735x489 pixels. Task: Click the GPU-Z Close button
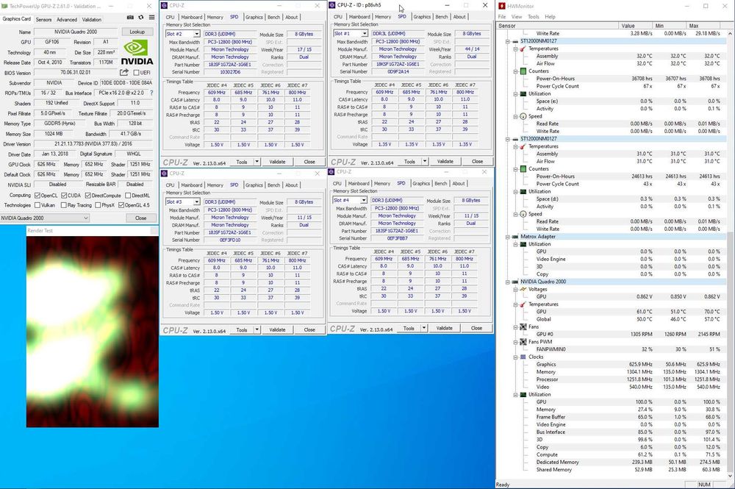tap(140, 218)
